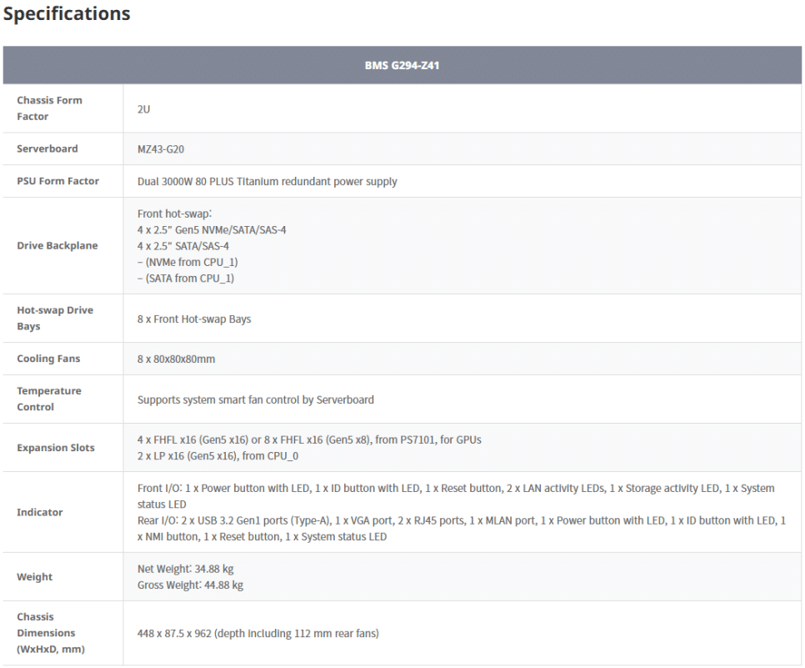The height and width of the screenshot is (668, 805).
Task: Click the Temperature Control label
Action: point(49,399)
